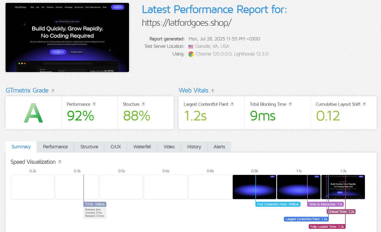Click Speed Visualization help icon
381x232 pixels.
(x=60, y=162)
